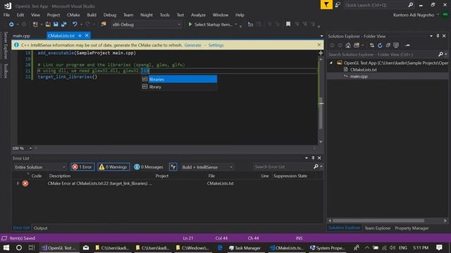Select the 'libraries' autocomplete suggestion
Image resolution: width=451 pixels, height=253 pixels.
tap(179, 79)
